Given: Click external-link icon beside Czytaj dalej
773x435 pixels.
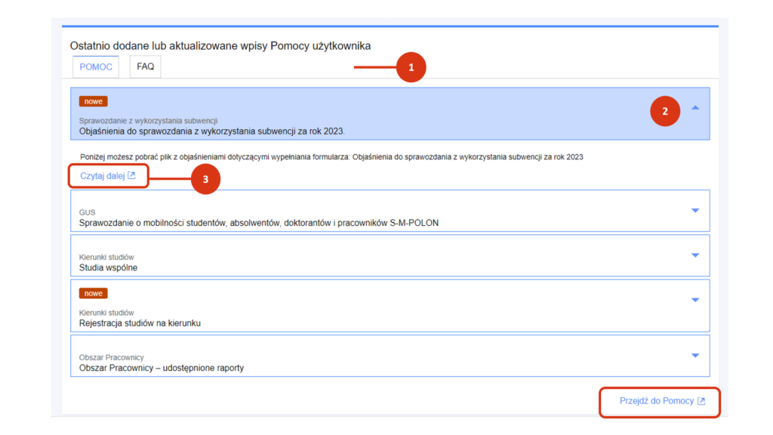Looking at the screenshot, I should pyautogui.click(x=131, y=175).
